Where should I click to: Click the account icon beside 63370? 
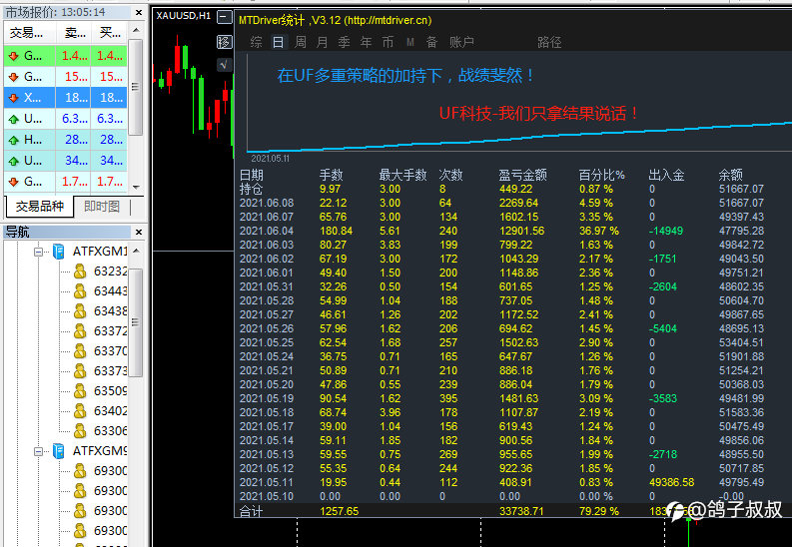tap(80, 350)
